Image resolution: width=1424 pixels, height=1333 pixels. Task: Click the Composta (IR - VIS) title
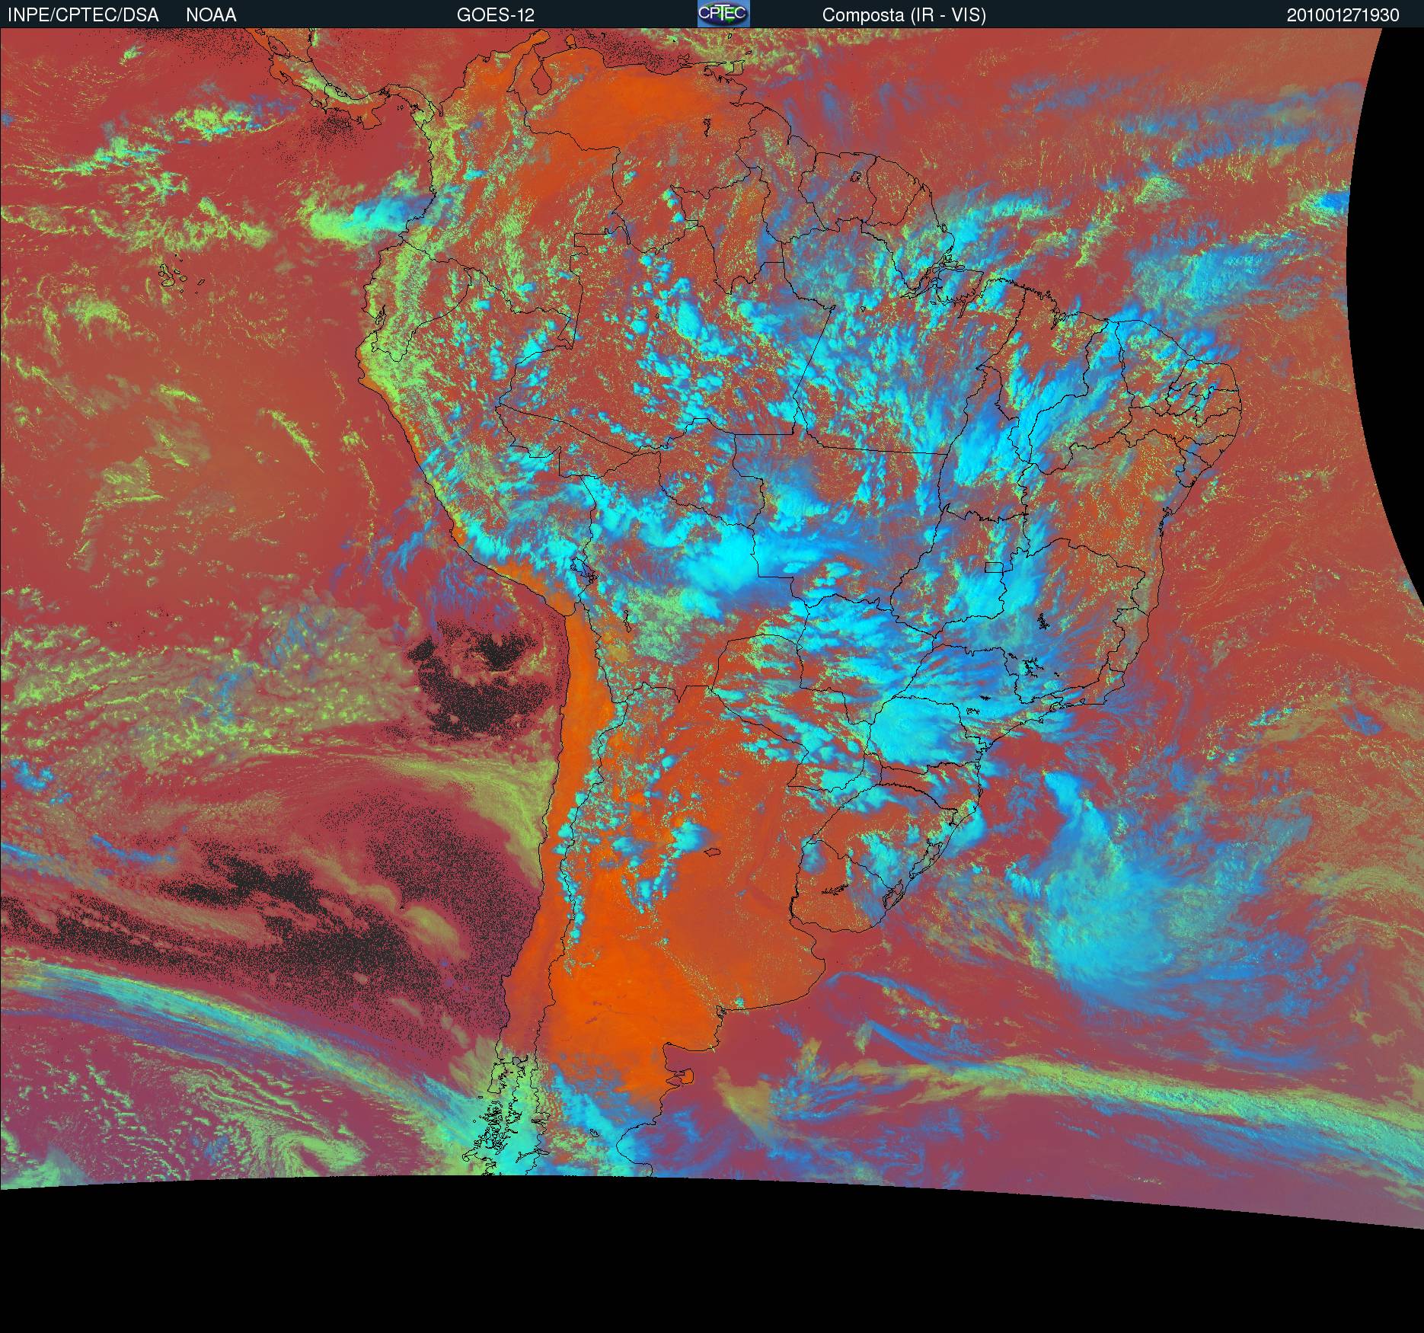[x=904, y=15]
